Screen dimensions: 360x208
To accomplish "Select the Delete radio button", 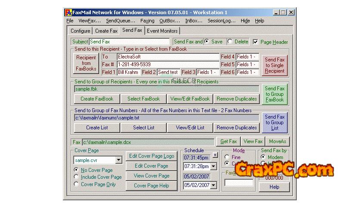I will tap(230, 41).
